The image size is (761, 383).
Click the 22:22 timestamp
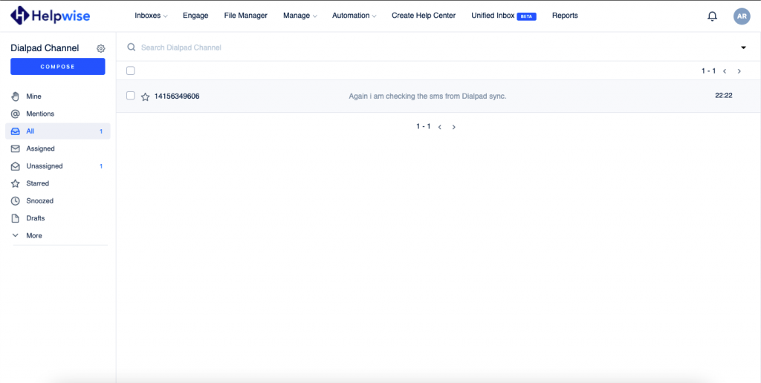click(x=724, y=96)
